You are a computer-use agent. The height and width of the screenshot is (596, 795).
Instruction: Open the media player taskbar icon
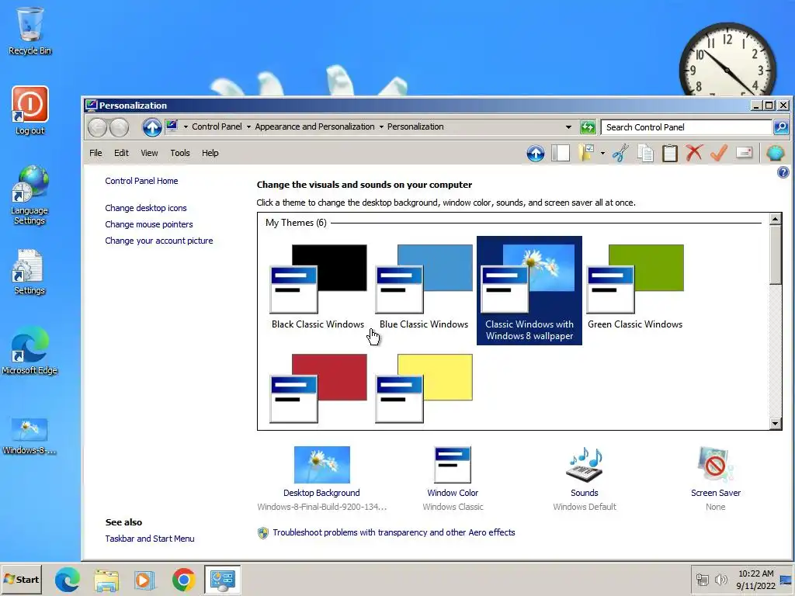pos(145,579)
